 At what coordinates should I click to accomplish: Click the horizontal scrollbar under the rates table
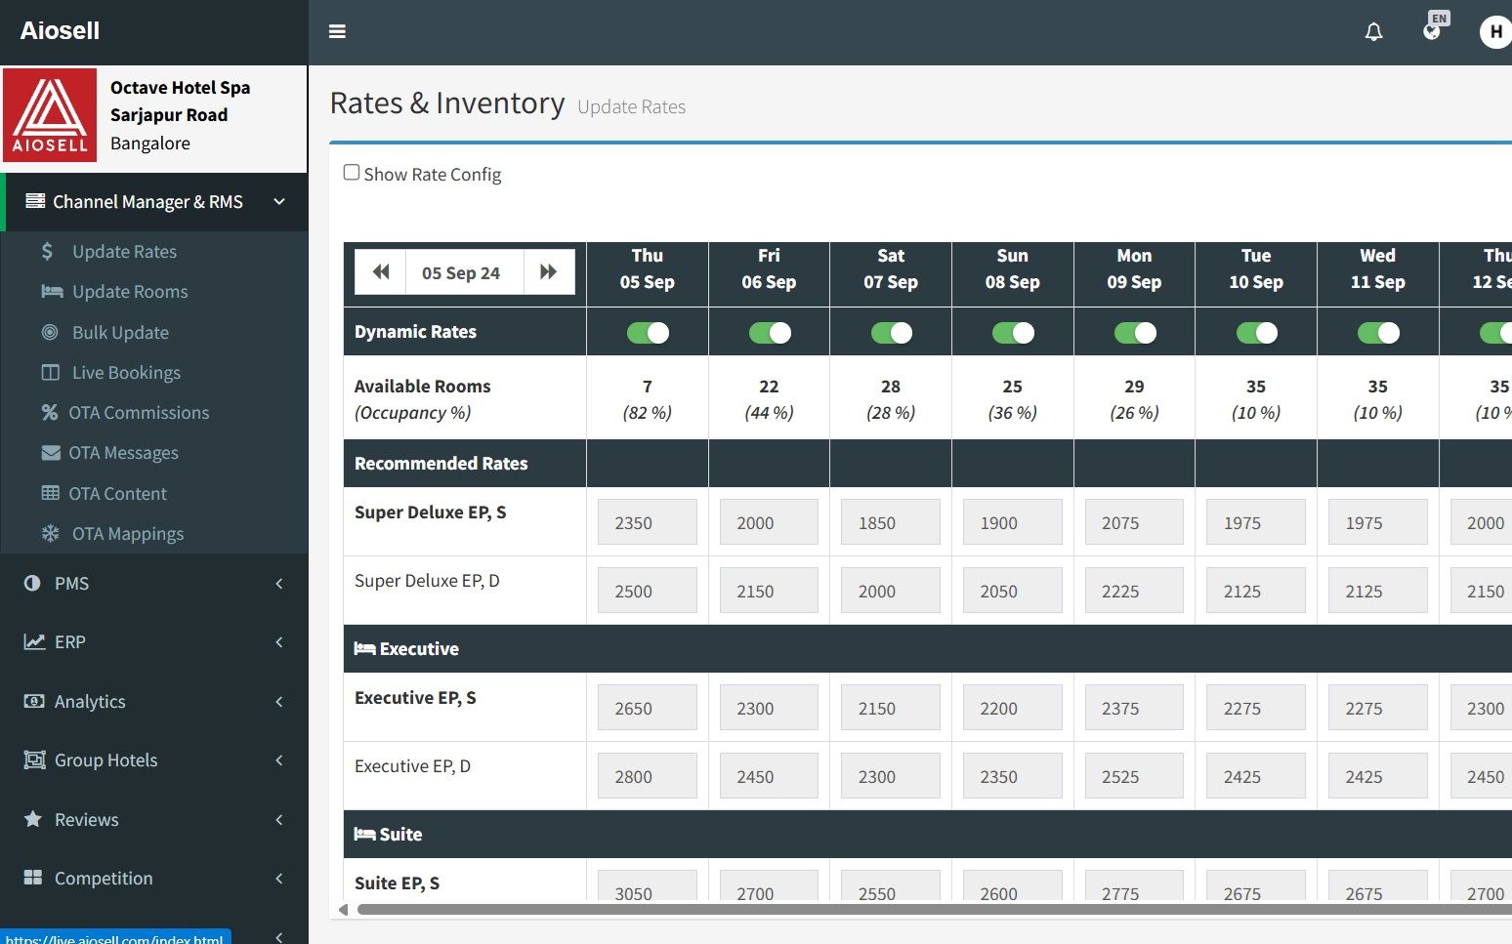928,910
